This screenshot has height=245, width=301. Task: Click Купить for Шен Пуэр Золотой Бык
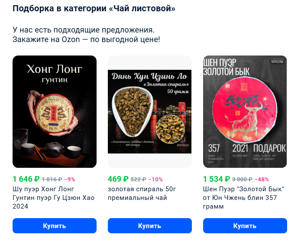pyautogui.click(x=245, y=225)
